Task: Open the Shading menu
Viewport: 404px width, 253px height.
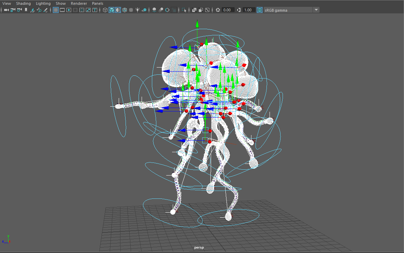Action: coord(23,3)
